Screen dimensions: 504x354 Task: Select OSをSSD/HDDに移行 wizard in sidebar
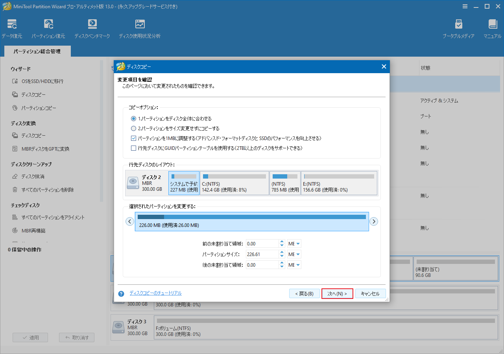click(x=41, y=81)
